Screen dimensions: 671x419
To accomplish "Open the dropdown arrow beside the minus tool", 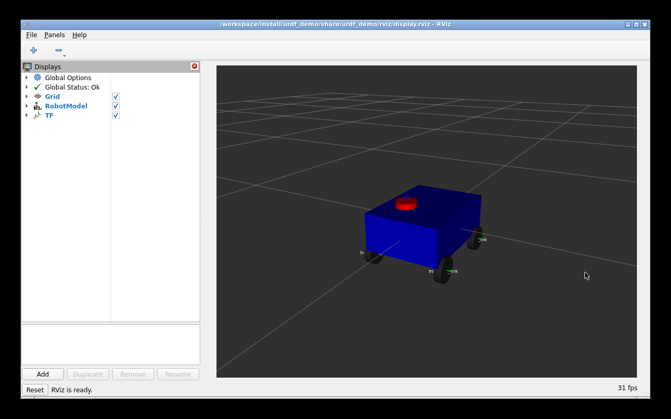I will (64, 56).
